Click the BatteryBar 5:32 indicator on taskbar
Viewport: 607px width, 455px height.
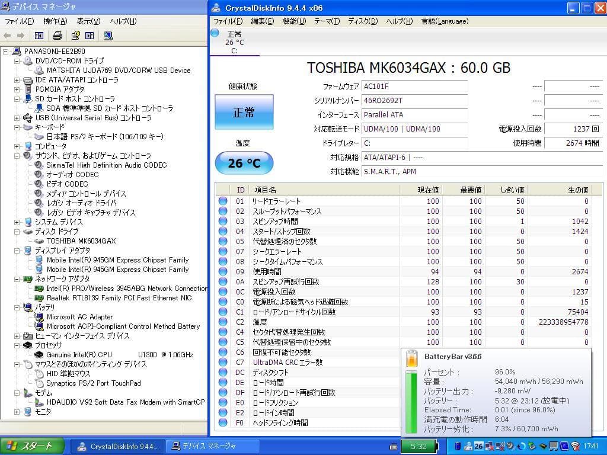click(x=419, y=447)
